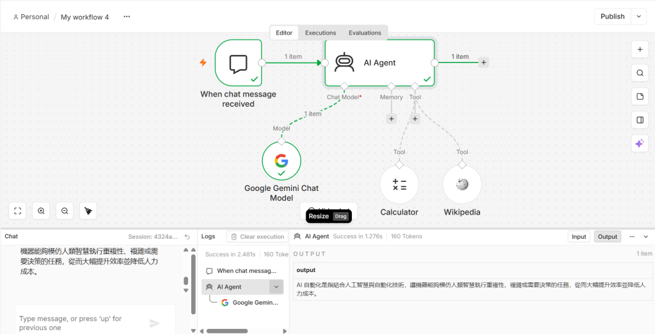Show the Input data view

(x=579, y=236)
